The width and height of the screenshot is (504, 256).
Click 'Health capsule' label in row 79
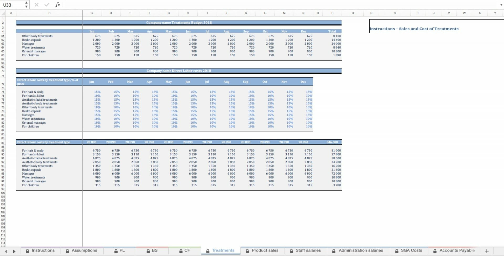tap(31, 111)
